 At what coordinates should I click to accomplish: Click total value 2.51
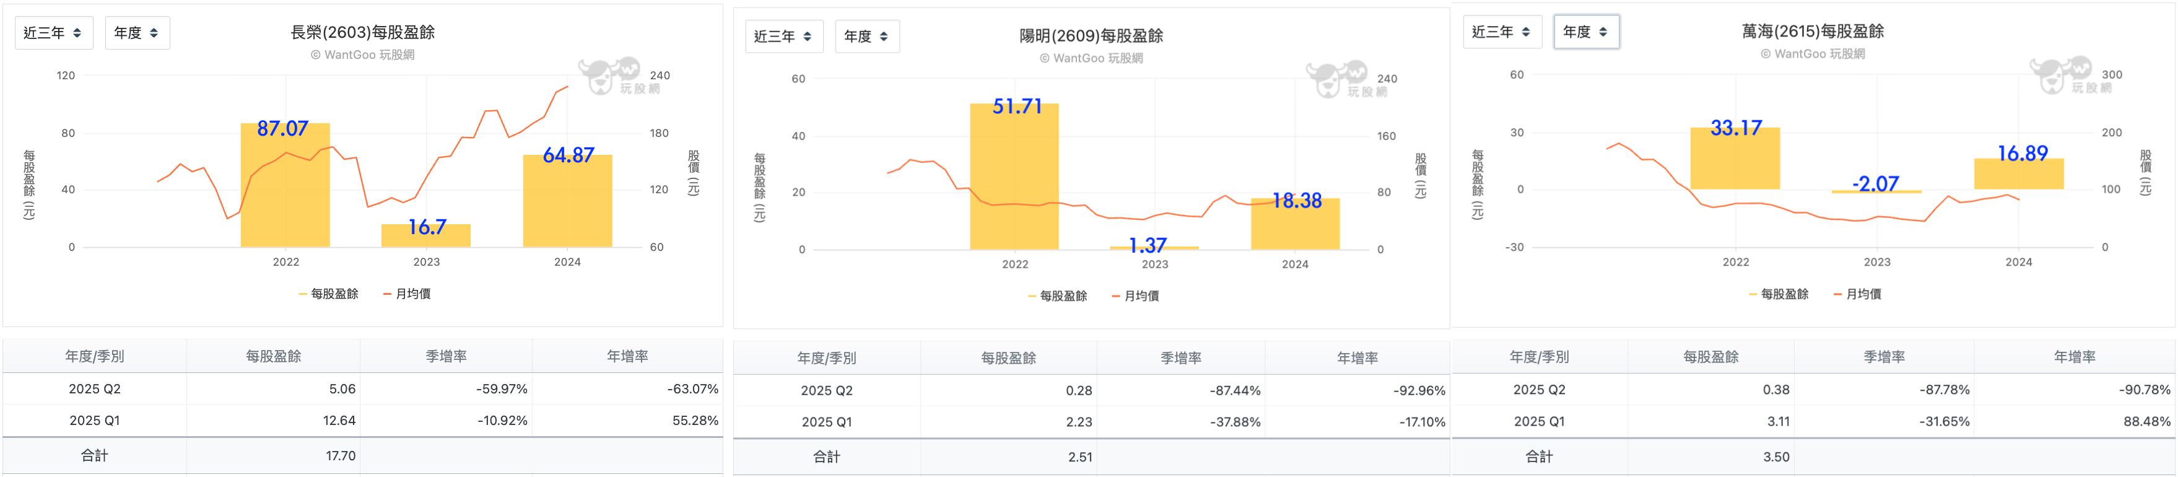tap(1079, 458)
